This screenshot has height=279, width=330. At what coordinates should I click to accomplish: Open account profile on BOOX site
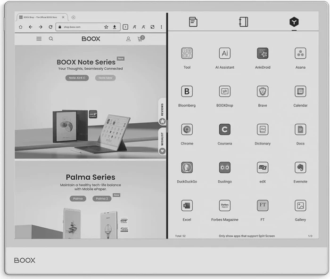(x=128, y=39)
